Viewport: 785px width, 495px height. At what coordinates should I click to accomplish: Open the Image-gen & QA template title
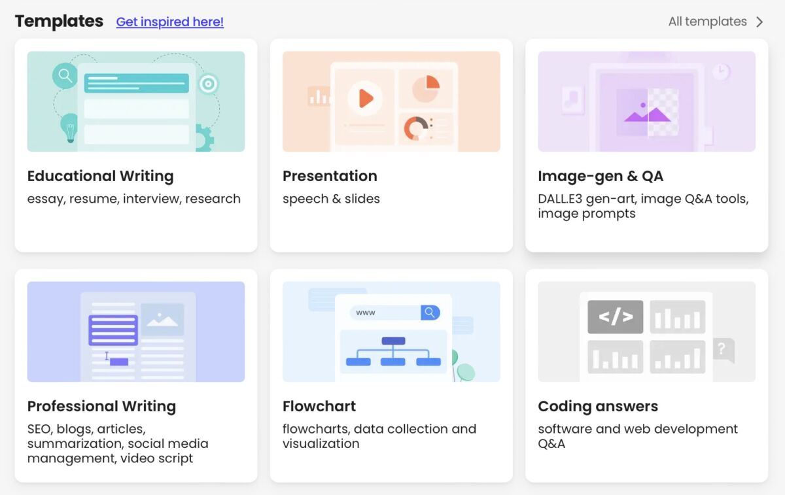[x=600, y=176]
